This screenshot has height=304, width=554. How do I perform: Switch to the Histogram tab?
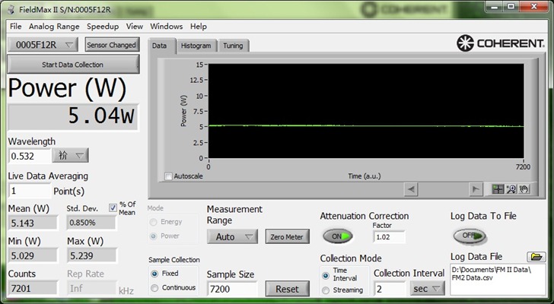196,46
